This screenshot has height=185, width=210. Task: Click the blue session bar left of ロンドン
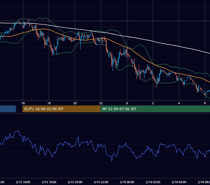(x=8, y=109)
